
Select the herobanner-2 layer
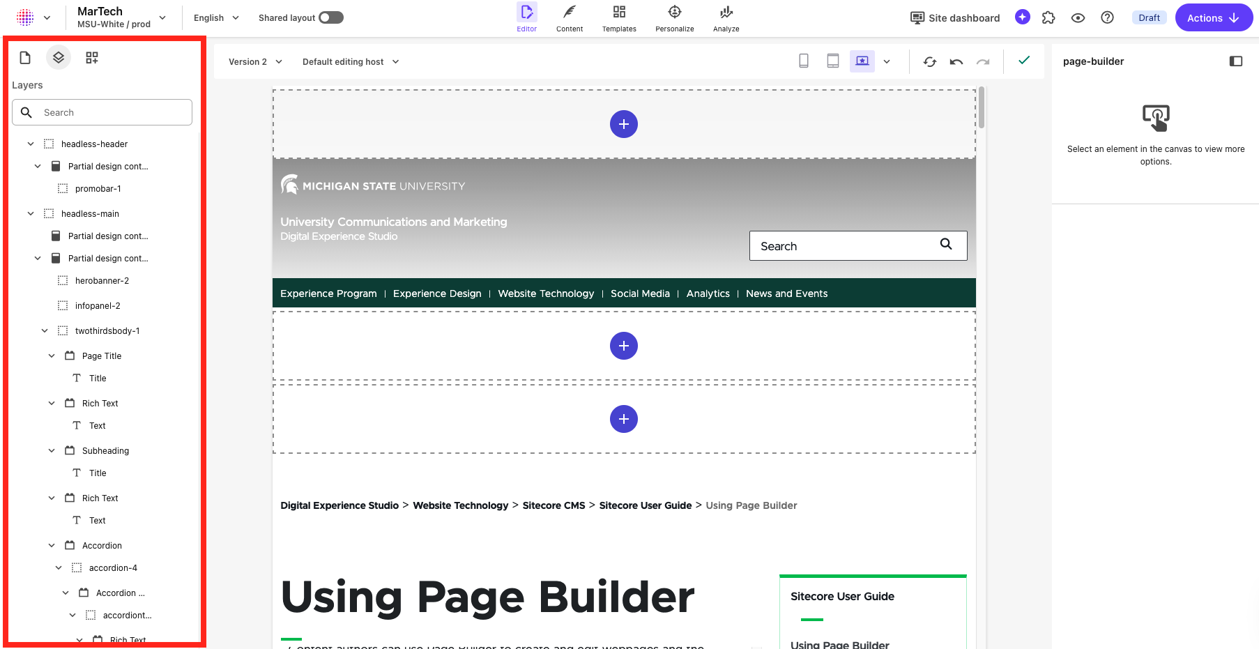102,280
